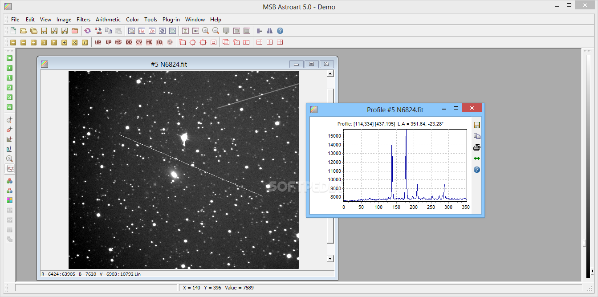Click the yellow 'D' arithmetic icon
This screenshot has height=297, width=598.
pyautogui.click(x=44, y=42)
